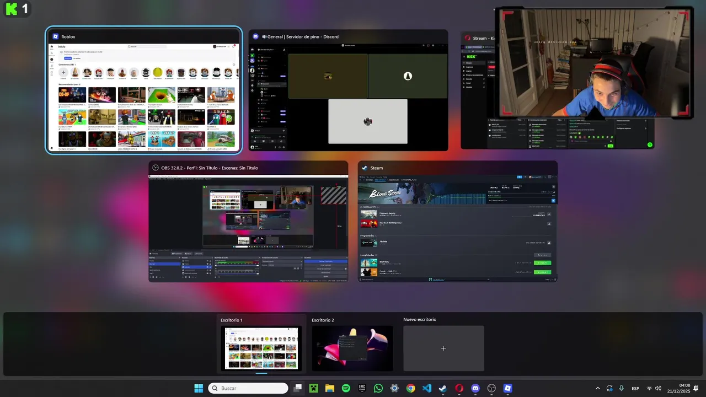
Task: Switch to Steam via its taskbar icon
Action: (x=443, y=388)
